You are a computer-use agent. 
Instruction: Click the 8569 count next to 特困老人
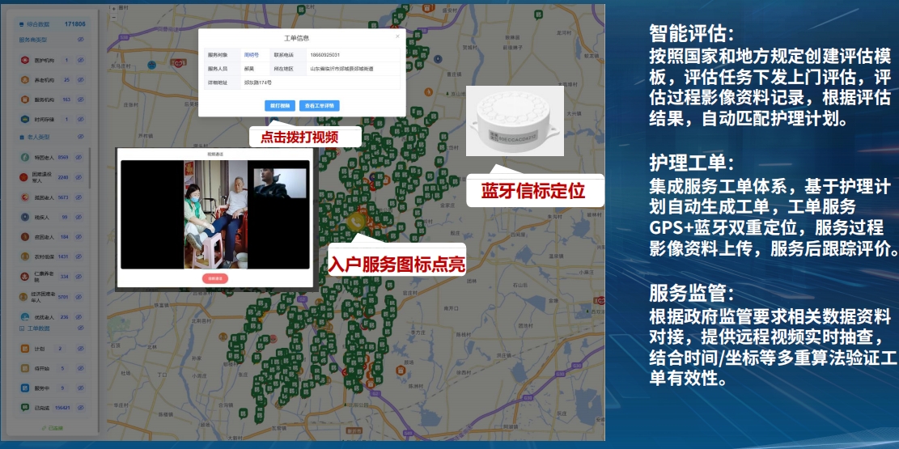pyautogui.click(x=63, y=157)
